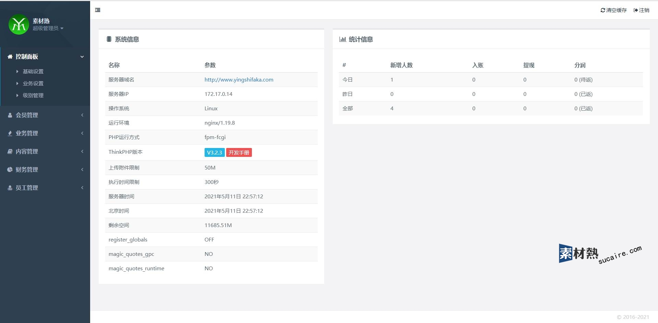Open the 基础设置 submenu item
The height and width of the screenshot is (323, 658).
pyautogui.click(x=33, y=71)
